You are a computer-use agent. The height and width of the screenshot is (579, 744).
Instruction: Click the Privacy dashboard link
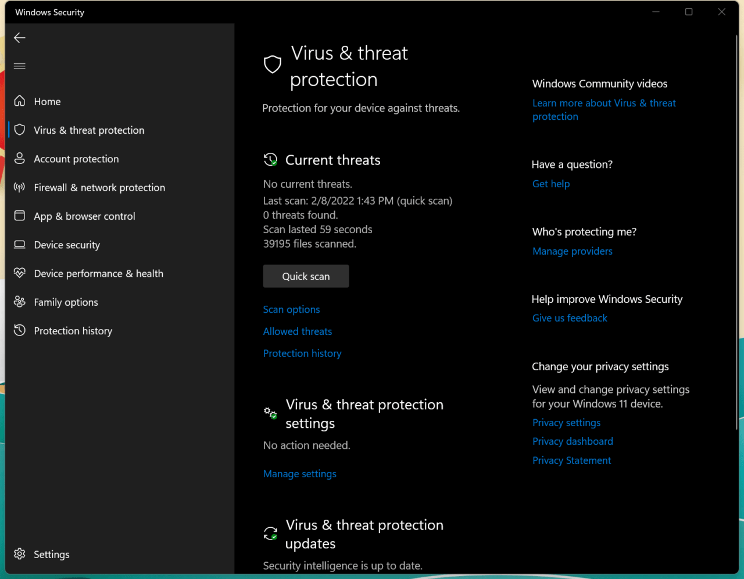pos(572,441)
